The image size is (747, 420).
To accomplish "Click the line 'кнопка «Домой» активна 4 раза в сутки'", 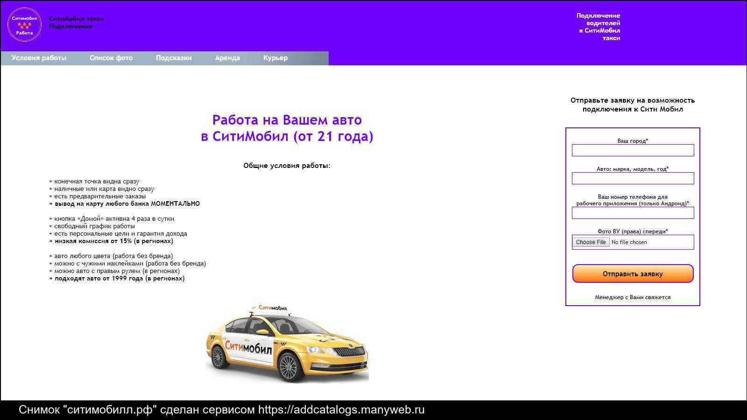I will (x=114, y=219).
